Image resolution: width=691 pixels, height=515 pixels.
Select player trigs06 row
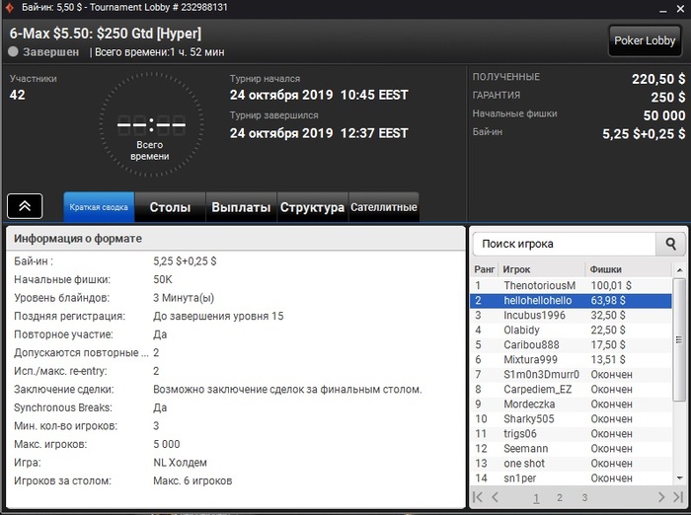[572, 434]
